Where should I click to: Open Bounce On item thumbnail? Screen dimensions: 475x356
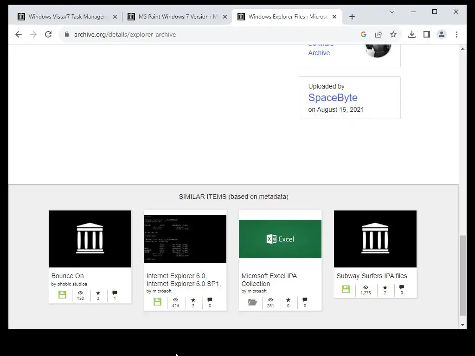pyautogui.click(x=90, y=239)
